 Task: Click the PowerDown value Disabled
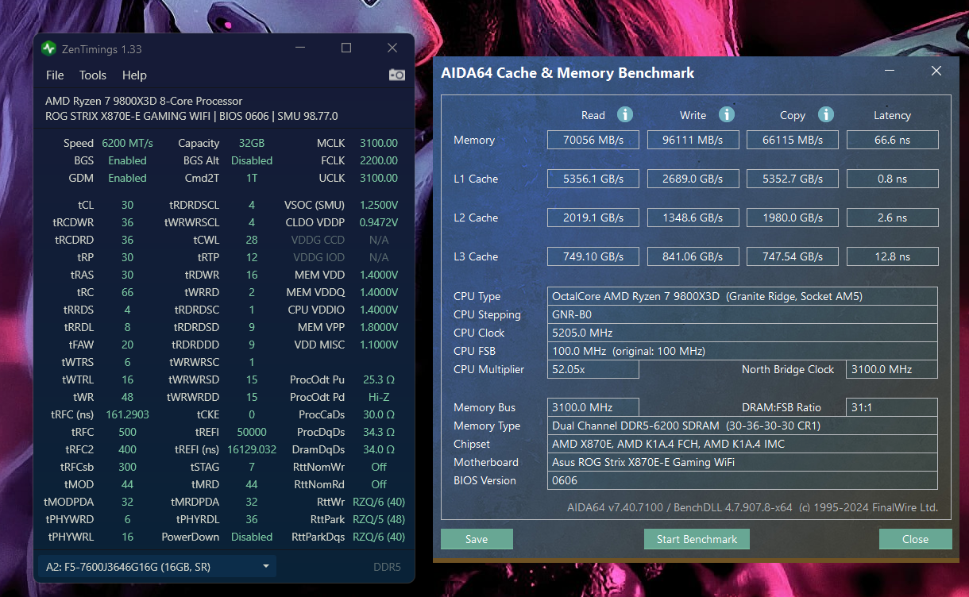(252, 537)
